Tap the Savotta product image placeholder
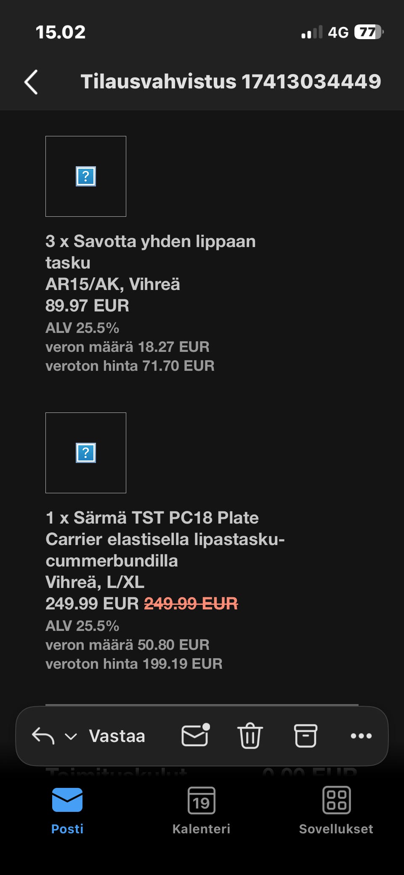This screenshot has width=404, height=875. [x=86, y=176]
